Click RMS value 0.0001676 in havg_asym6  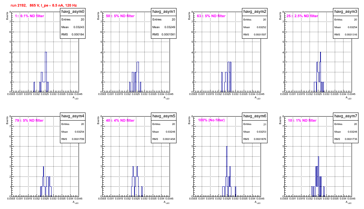[260, 139]
